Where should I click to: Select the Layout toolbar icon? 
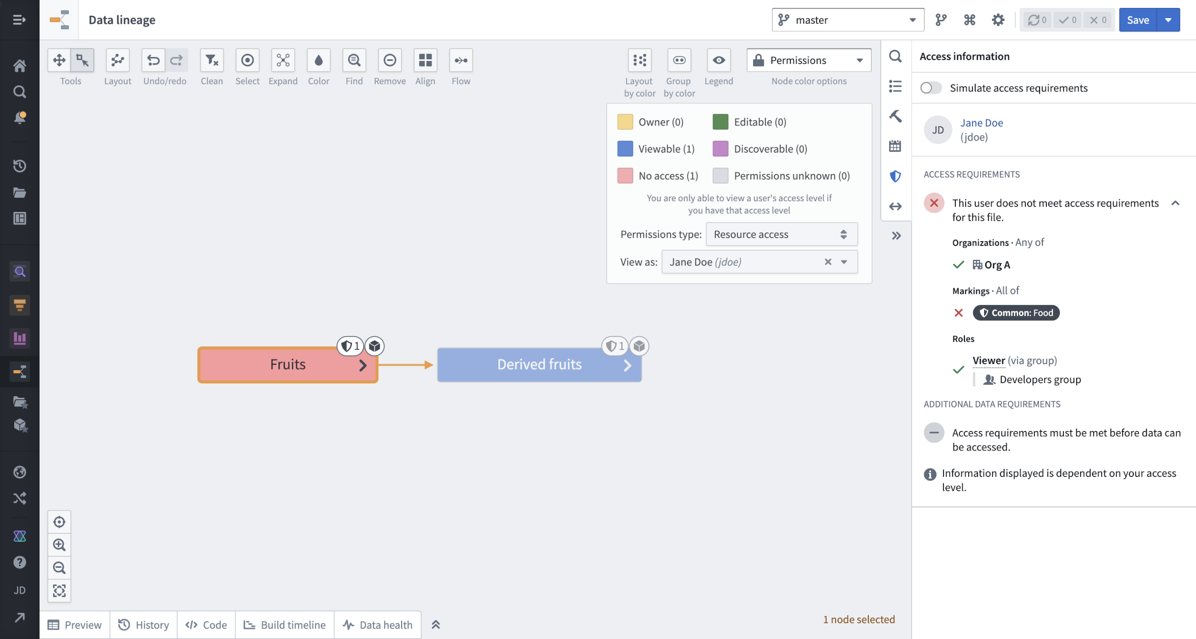[118, 60]
